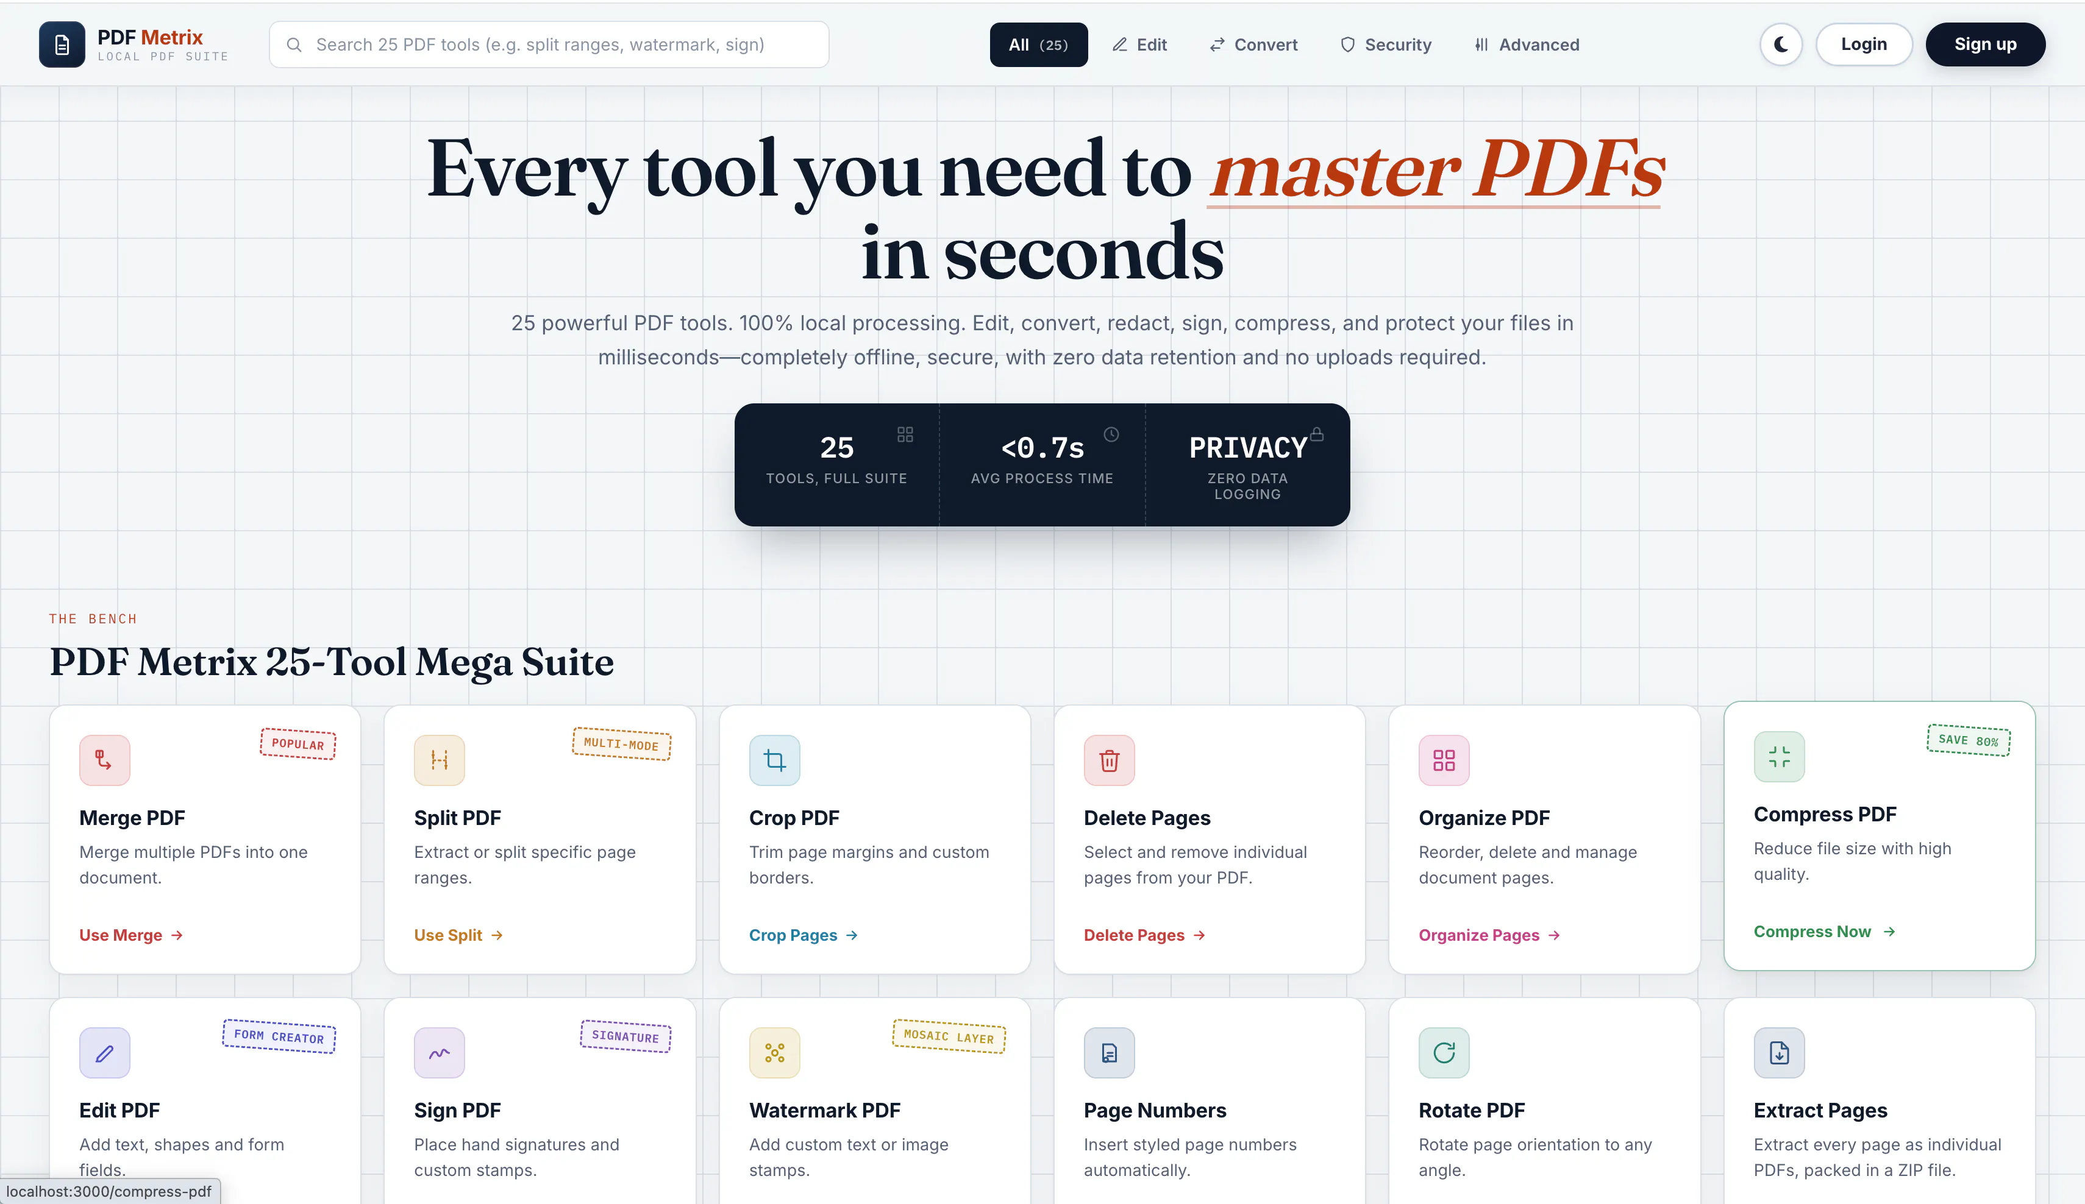This screenshot has width=2085, height=1204.
Task: Toggle dark mode with moon icon
Action: click(1781, 44)
